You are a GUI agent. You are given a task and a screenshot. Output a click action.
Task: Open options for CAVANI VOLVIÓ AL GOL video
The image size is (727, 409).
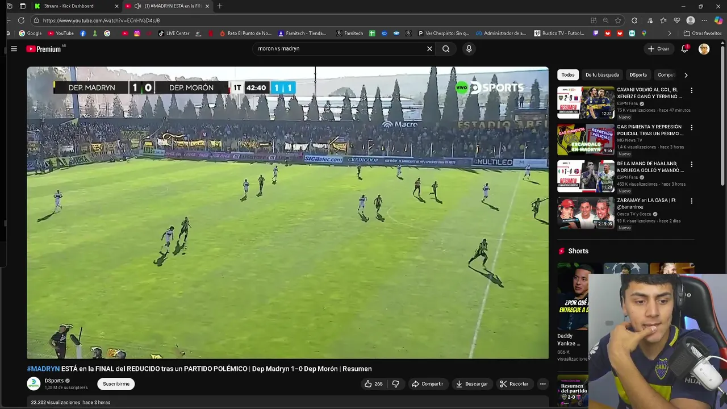click(691, 90)
